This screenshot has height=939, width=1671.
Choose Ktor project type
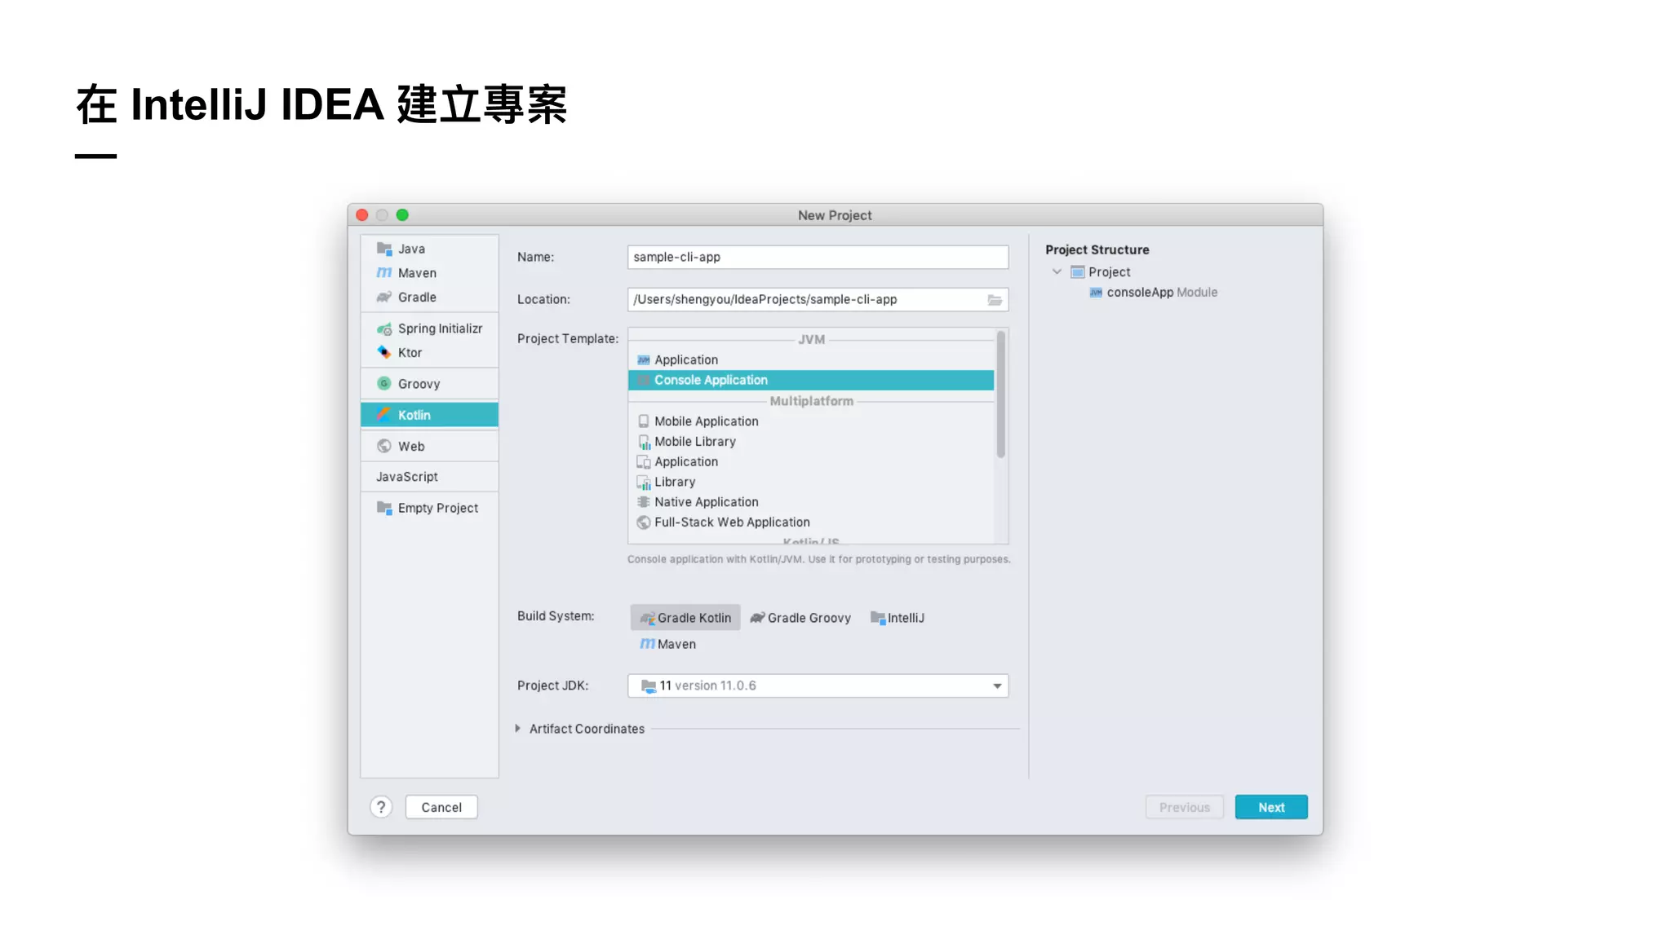(429, 353)
